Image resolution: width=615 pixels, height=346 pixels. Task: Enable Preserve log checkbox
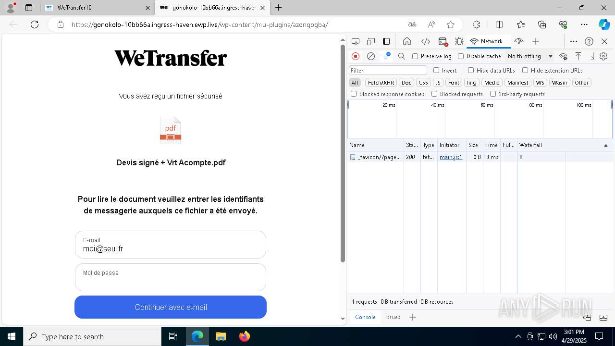pos(415,56)
